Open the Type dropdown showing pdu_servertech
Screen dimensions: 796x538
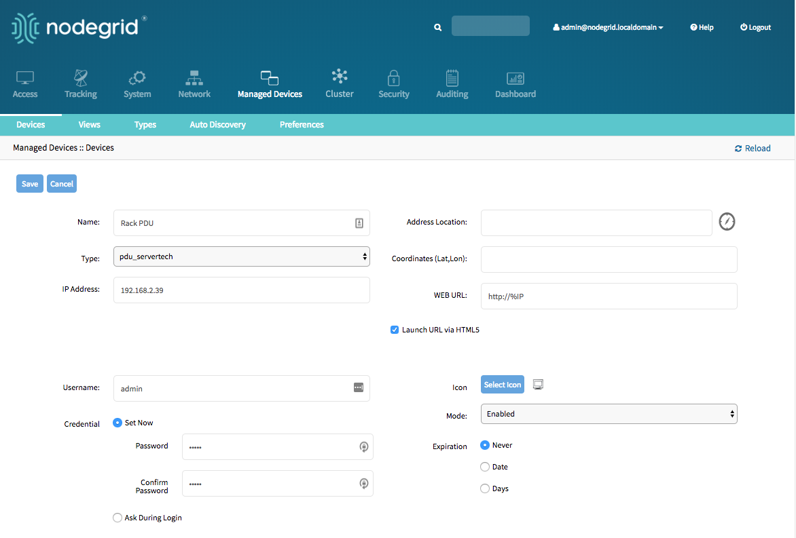click(x=242, y=256)
